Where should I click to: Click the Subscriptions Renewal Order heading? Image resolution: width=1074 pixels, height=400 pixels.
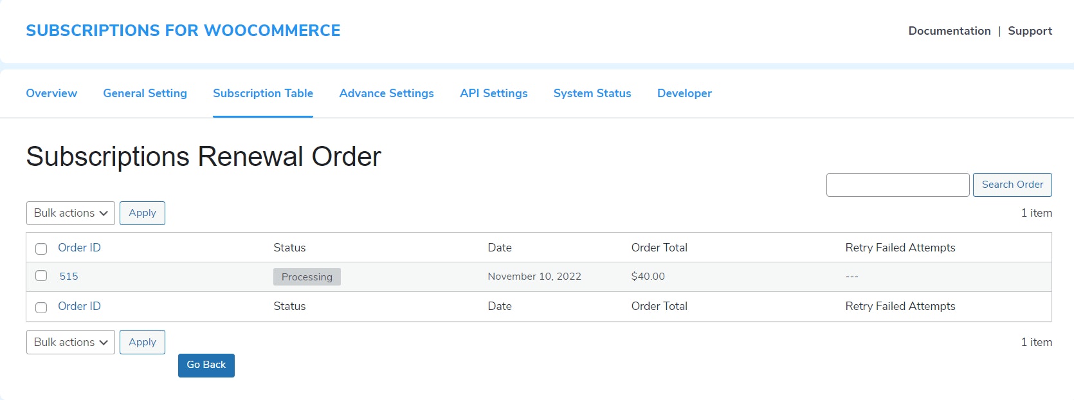[x=204, y=156]
